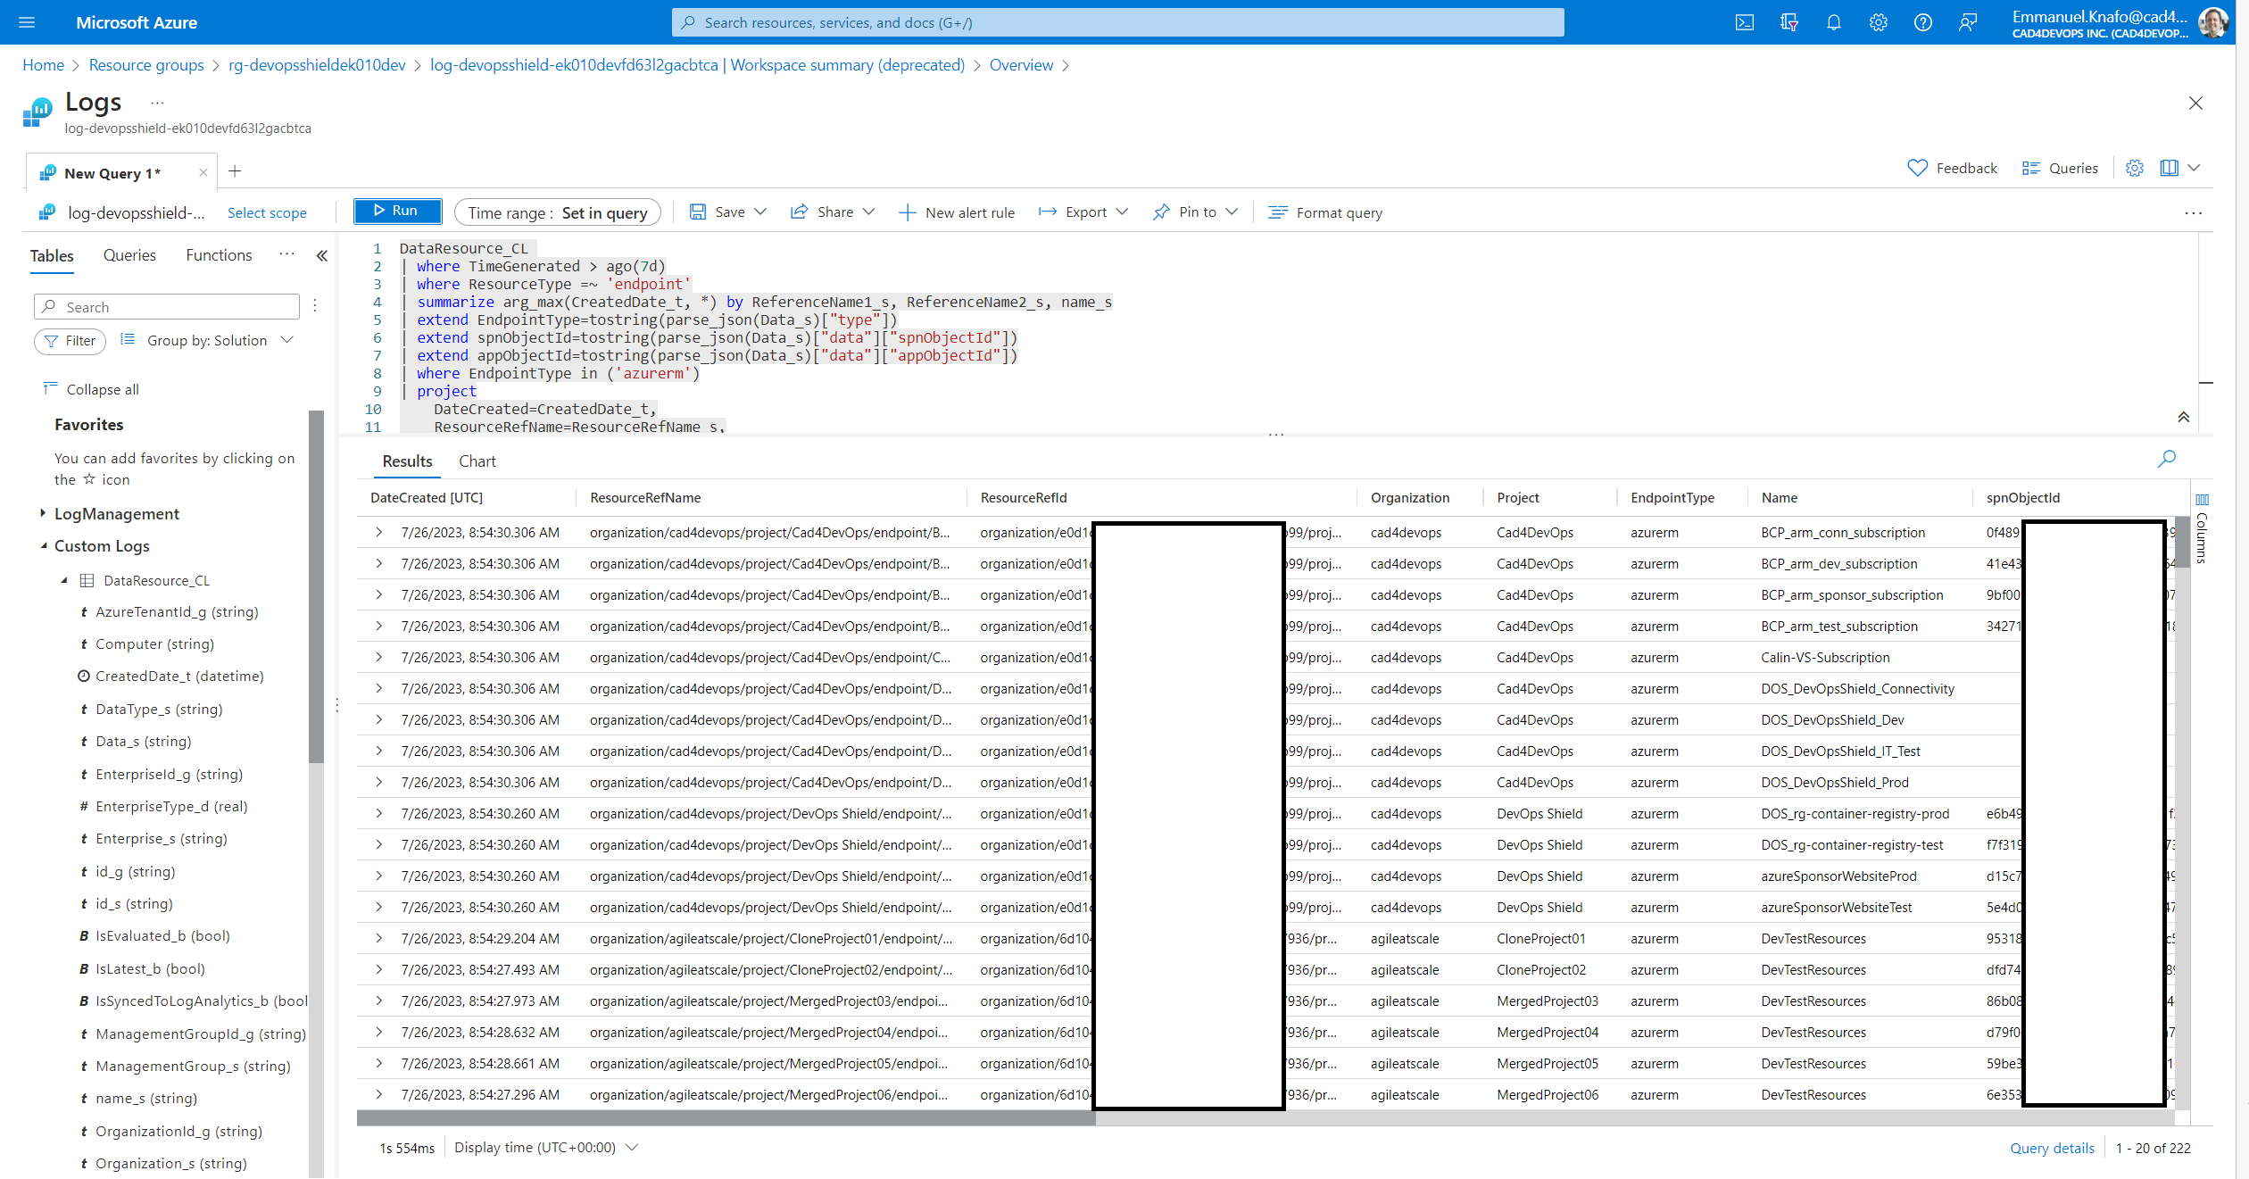Collapse the DataResource_CL table node
This screenshot has height=1179, width=2249.
[x=64, y=580]
